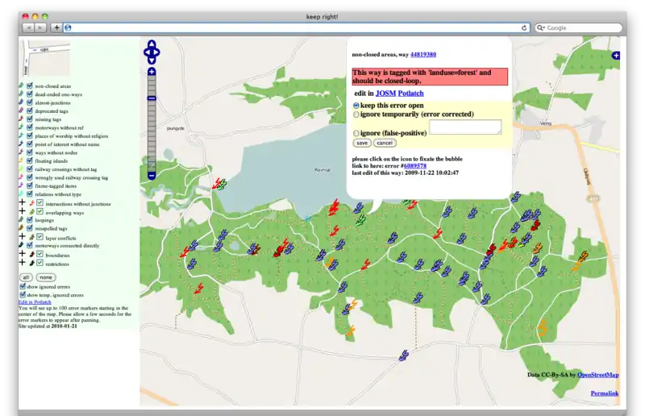The height and width of the screenshot is (416, 645).
Task: Click the none button to deselect all
Action: click(x=45, y=277)
